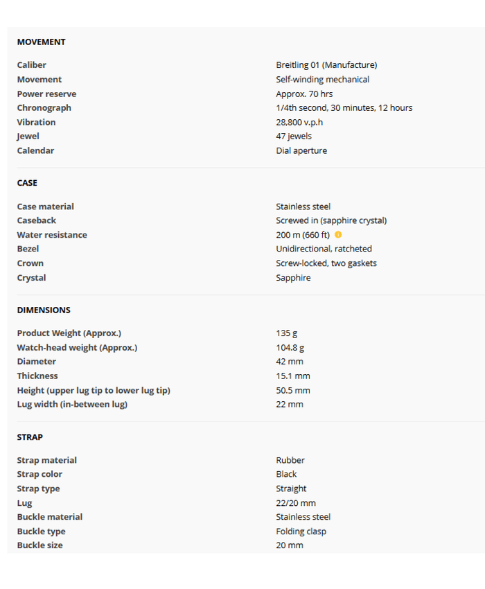The width and height of the screenshot is (485, 589).
Task: Click the Folding clasp buckle type value
Action: 301,531
